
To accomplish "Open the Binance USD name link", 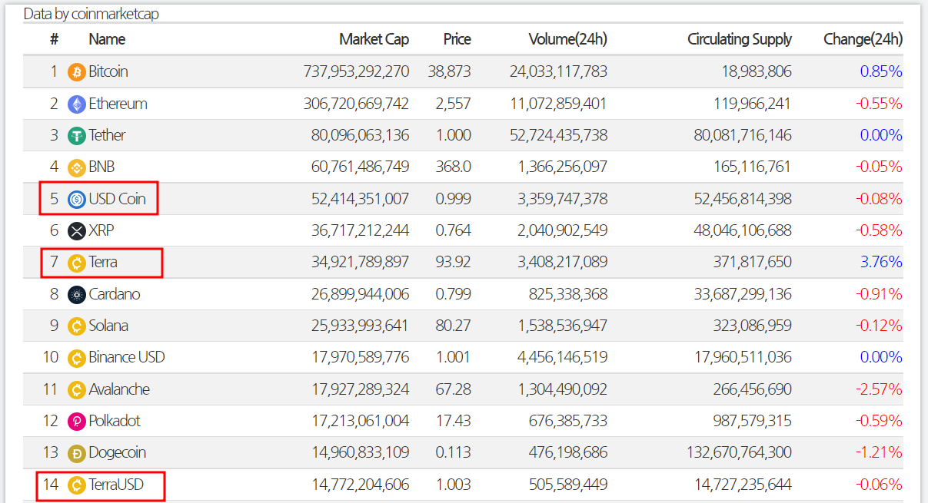I will pyautogui.click(x=127, y=357).
